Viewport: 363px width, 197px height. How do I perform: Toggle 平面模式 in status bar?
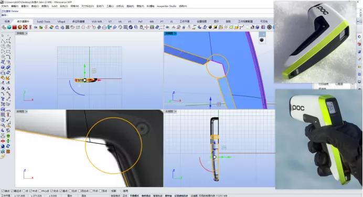click(x=134, y=195)
